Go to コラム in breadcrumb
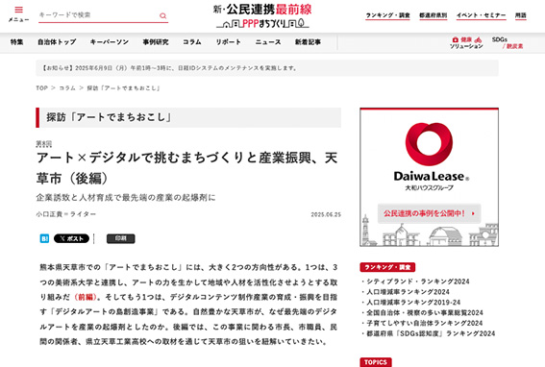The width and height of the screenshot is (545, 367). pos(67,88)
